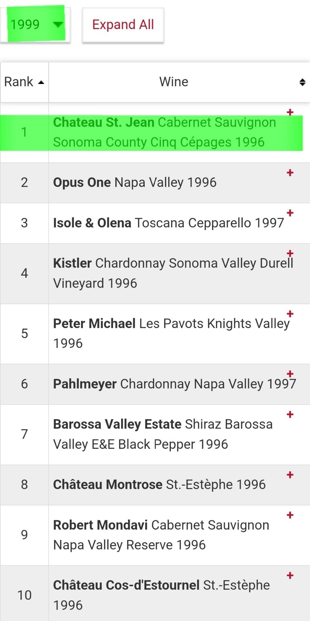Click rank number 7 cell
The width and height of the screenshot is (310, 621).
24,434
